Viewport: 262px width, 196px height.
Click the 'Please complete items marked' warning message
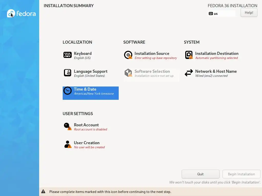point(110,192)
